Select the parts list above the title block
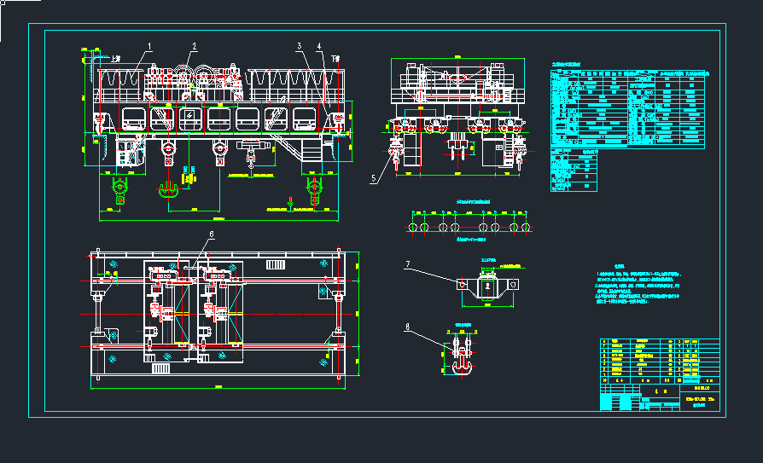 pyautogui.click(x=659, y=359)
